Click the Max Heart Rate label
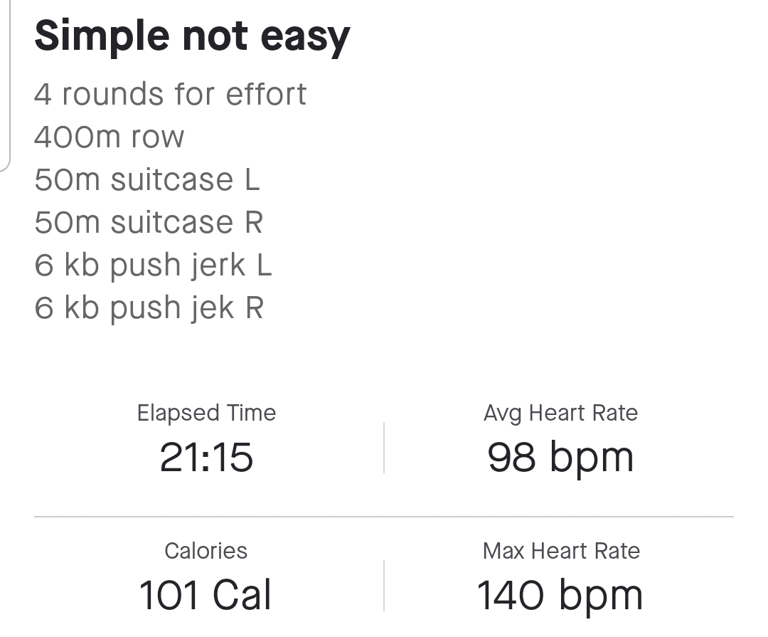768x637 pixels. click(x=561, y=551)
